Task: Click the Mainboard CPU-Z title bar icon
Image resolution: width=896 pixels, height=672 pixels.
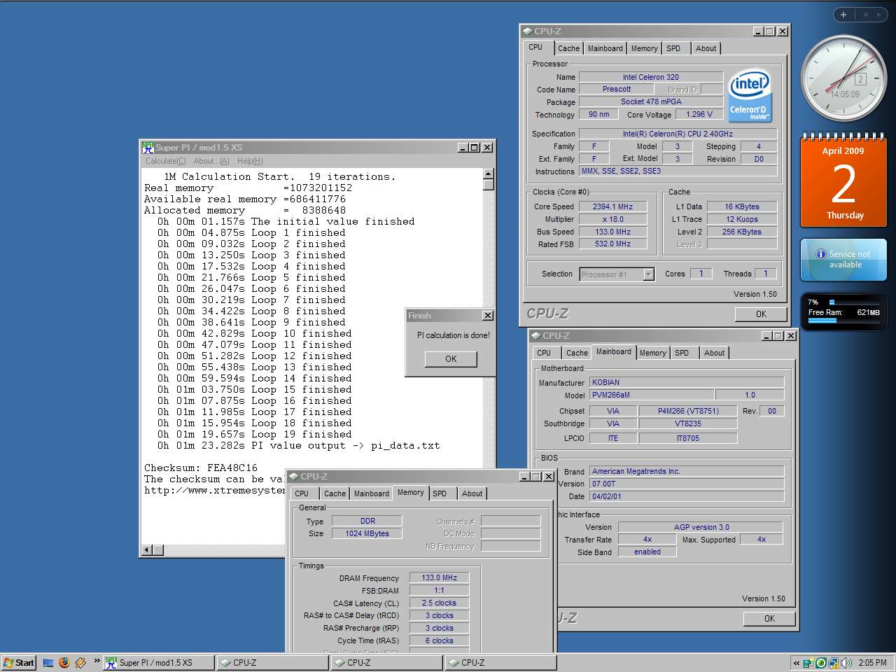Action: coord(535,335)
